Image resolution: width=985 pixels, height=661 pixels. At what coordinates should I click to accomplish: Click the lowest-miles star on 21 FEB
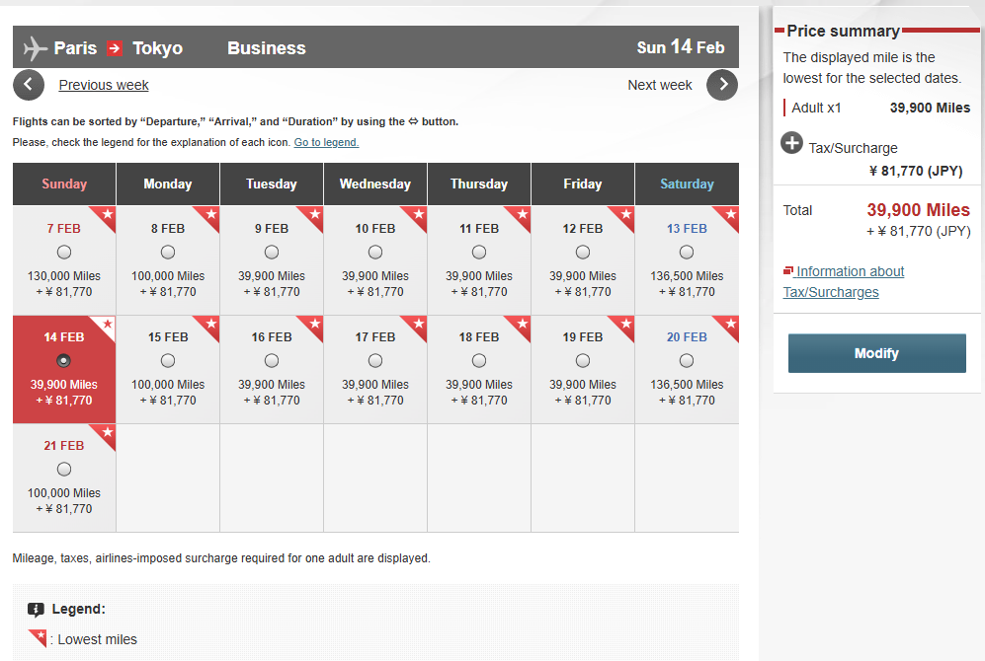coord(107,432)
